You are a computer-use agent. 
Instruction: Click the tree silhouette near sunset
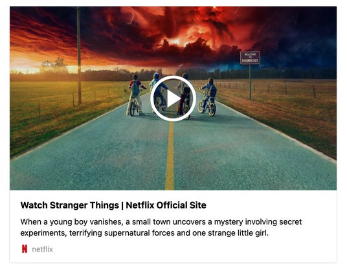point(55,65)
